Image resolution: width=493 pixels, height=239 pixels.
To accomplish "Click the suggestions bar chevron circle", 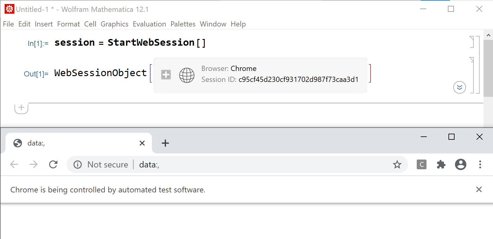I will (459, 87).
